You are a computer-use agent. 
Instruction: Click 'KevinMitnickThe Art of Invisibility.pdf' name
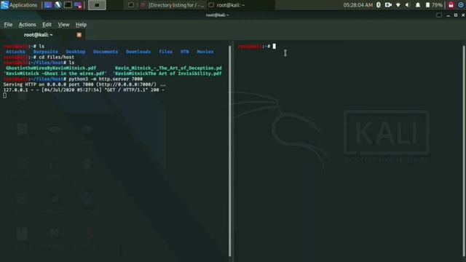point(167,74)
